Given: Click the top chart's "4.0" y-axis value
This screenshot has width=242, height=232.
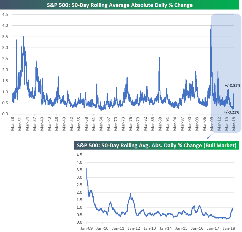Looking at the screenshot, I should (5, 25).
